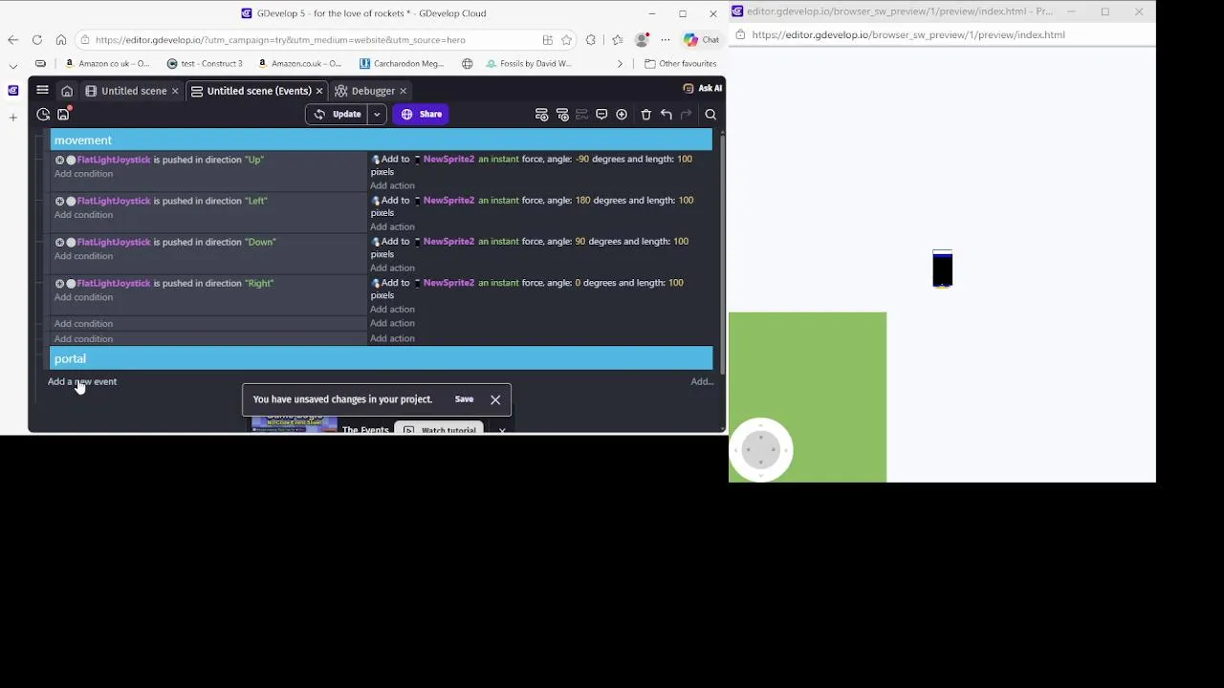Click the add event toolbar icon
The width and height of the screenshot is (1224, 688).
pyautogui.click(x=541, y=115)
